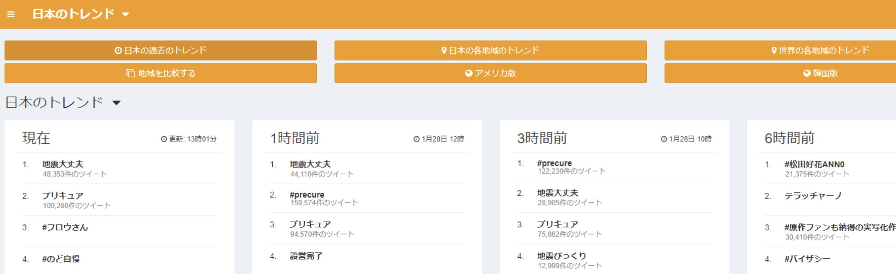Expand dropdown arrow beside 日本のトレンド section heading
Viewport: 896px width, 274px height.
(116, 103)
